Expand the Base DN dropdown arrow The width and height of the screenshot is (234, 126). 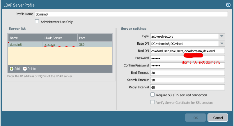click(222, 43)
